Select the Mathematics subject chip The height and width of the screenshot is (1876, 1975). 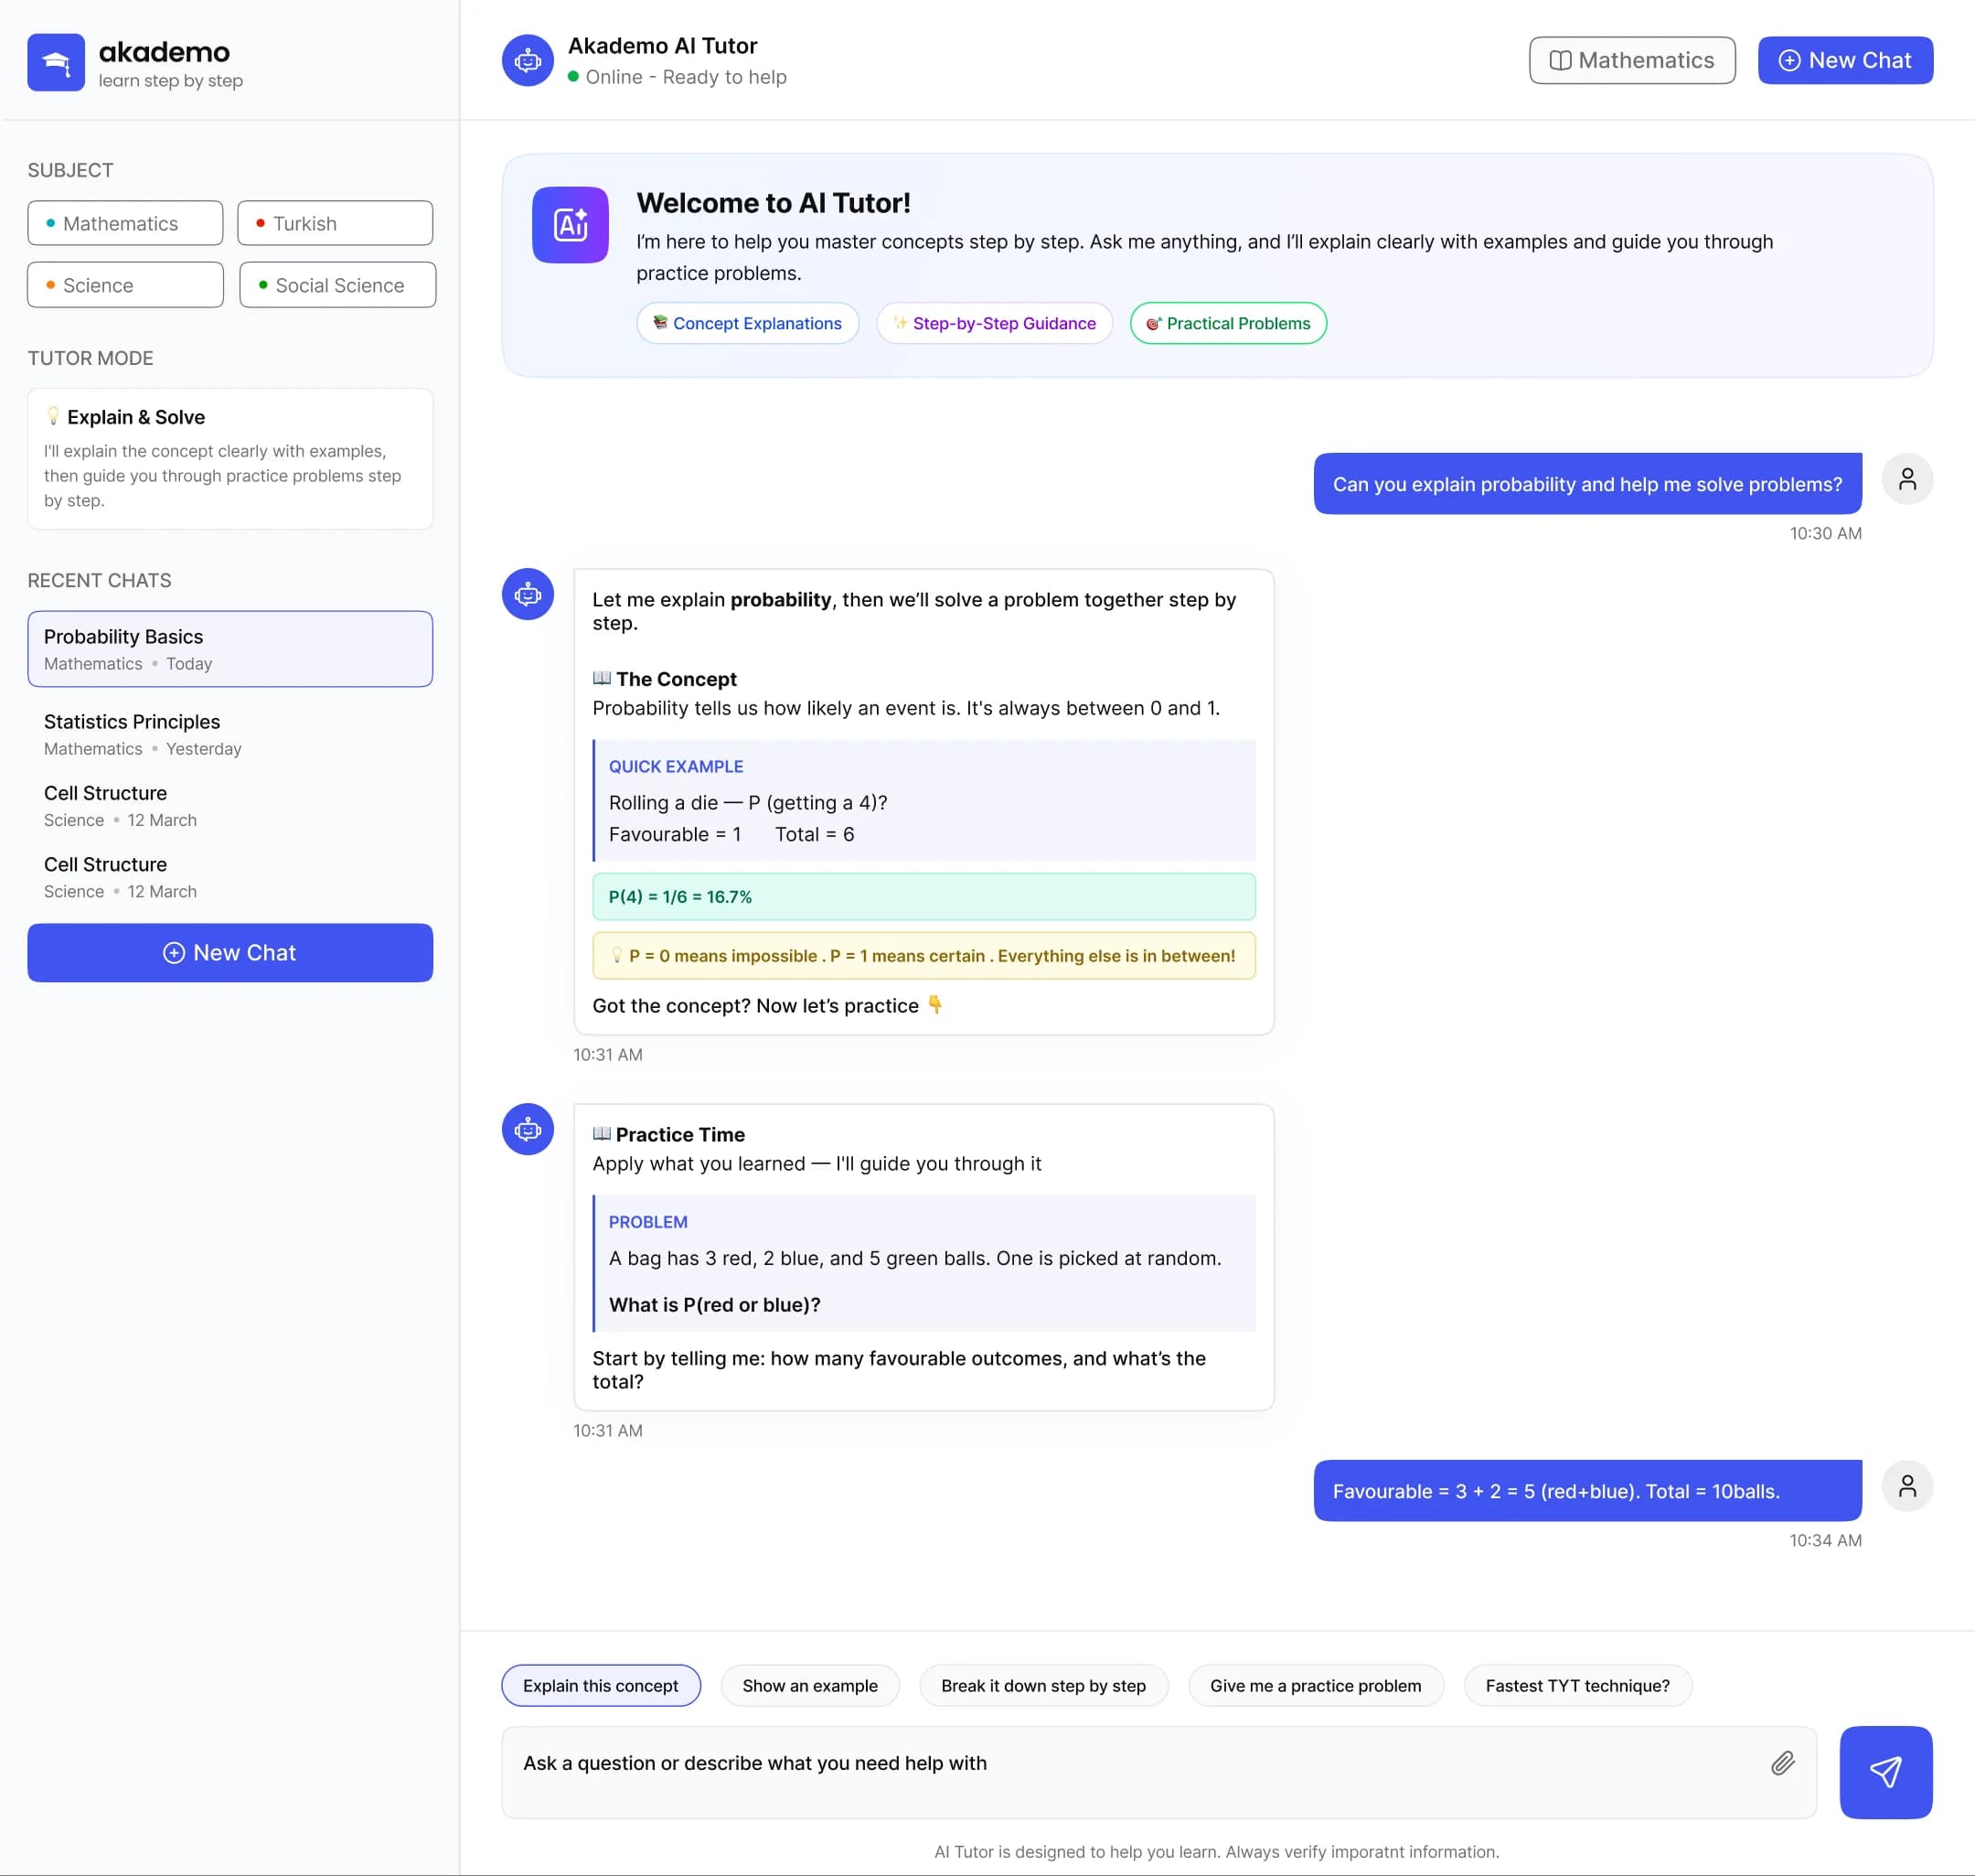click(x=125, y=223)
